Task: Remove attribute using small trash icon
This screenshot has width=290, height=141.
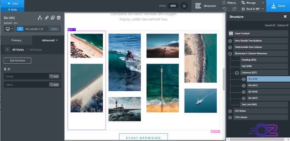Action: pos(5,69)
